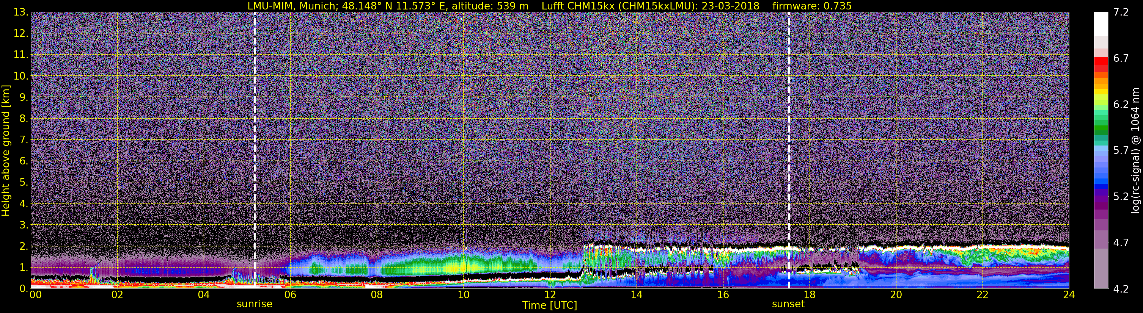Click the colorbar value '4.7'
This screenshot has width=1143, height=313.
(1121, 243)
